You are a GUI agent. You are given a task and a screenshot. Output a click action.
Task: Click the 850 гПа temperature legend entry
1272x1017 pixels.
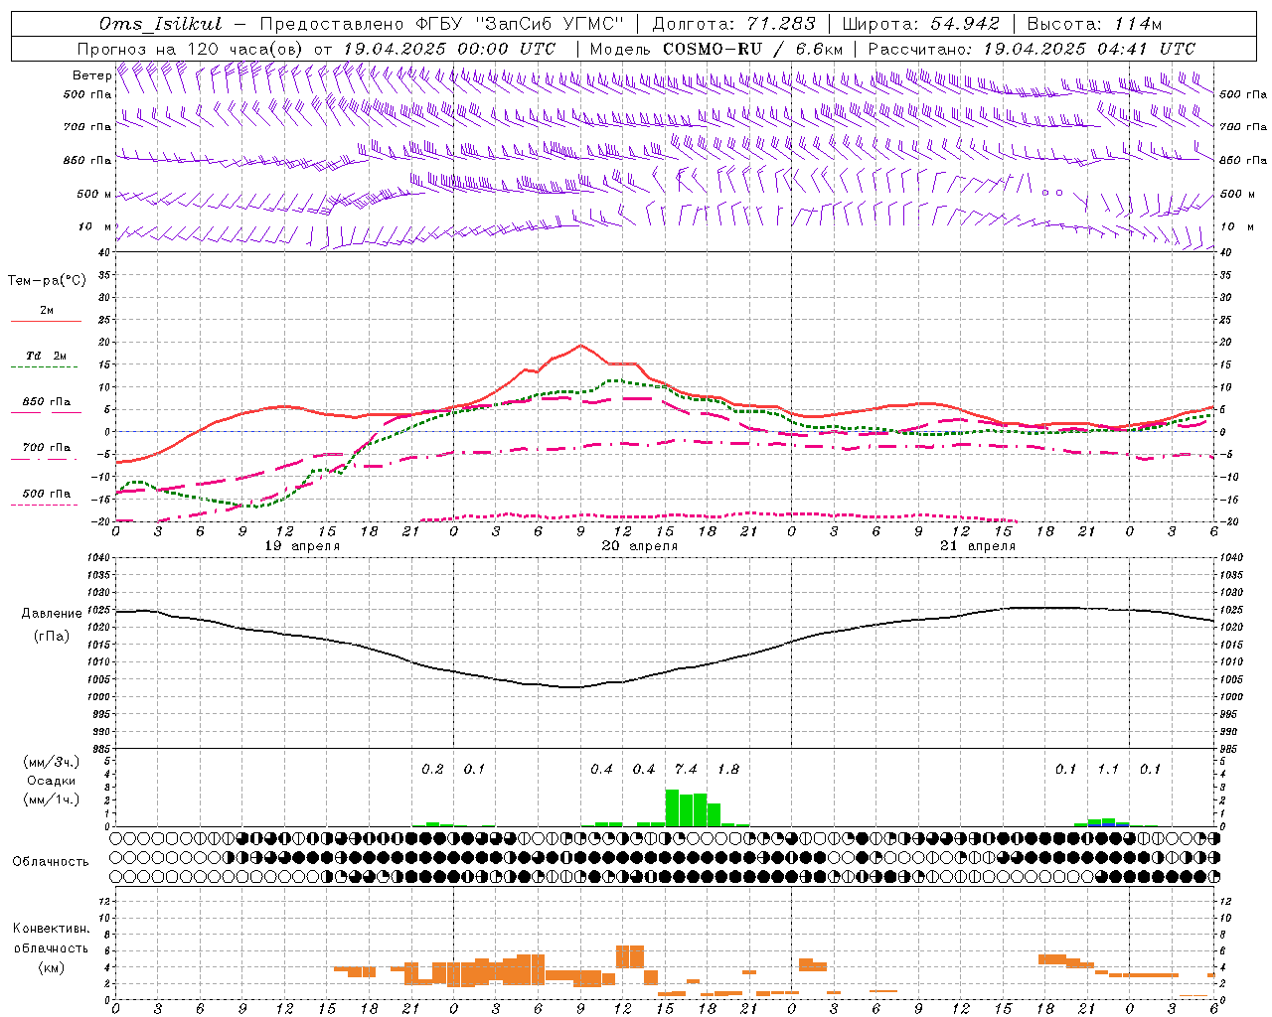point(47,402)
